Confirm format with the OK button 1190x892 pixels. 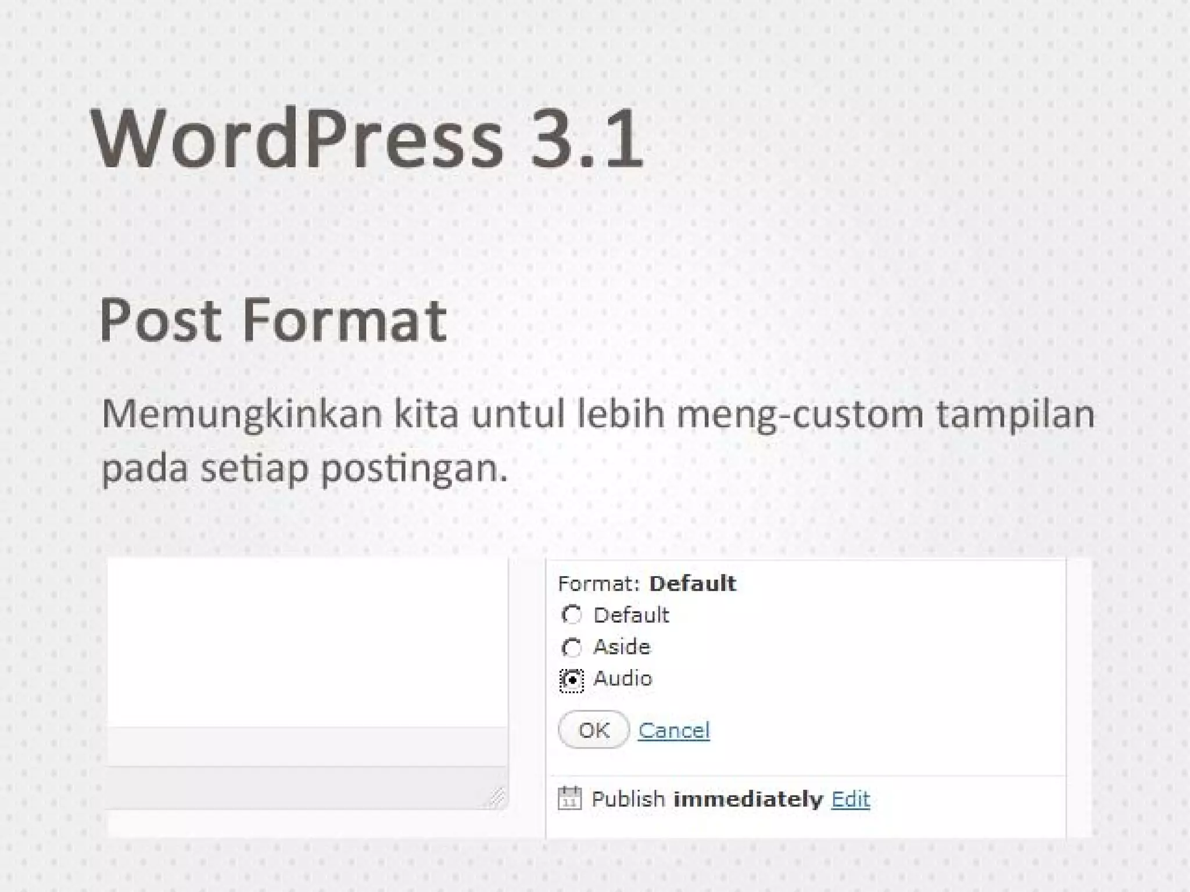pyautogui.click(x=594, y=729)
